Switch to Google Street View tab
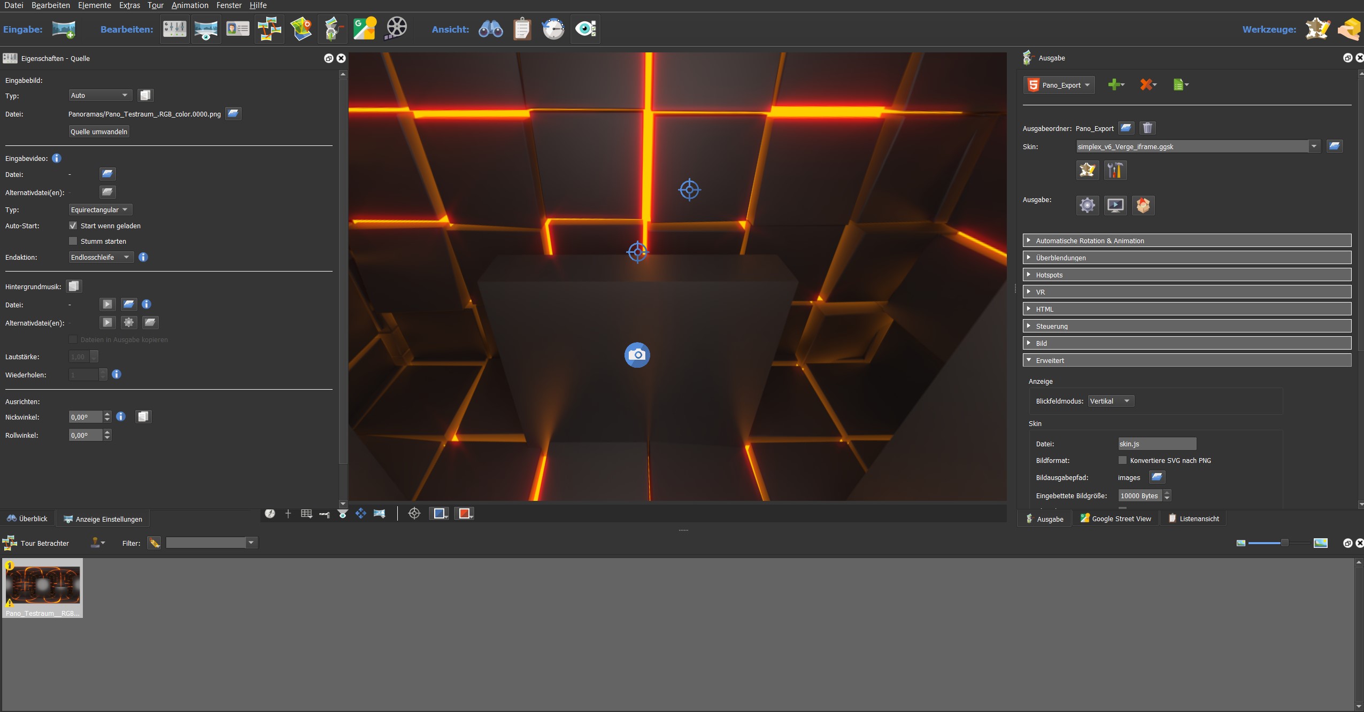1364x712 pixels. (x=1116, y=518)
